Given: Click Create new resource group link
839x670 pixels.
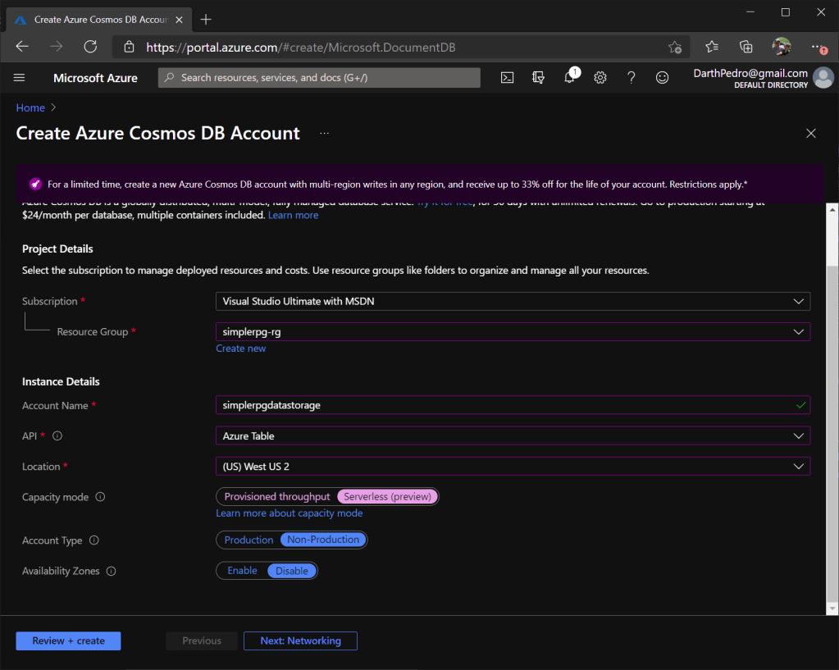Looking at the screenshot, I should pos(240,349).
